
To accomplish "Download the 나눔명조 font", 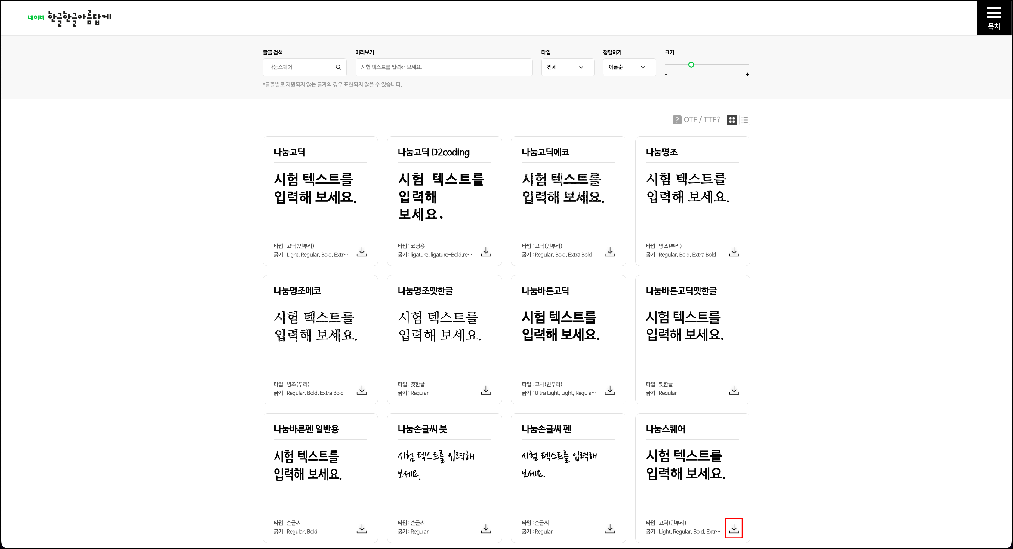I will click(734, 252).
